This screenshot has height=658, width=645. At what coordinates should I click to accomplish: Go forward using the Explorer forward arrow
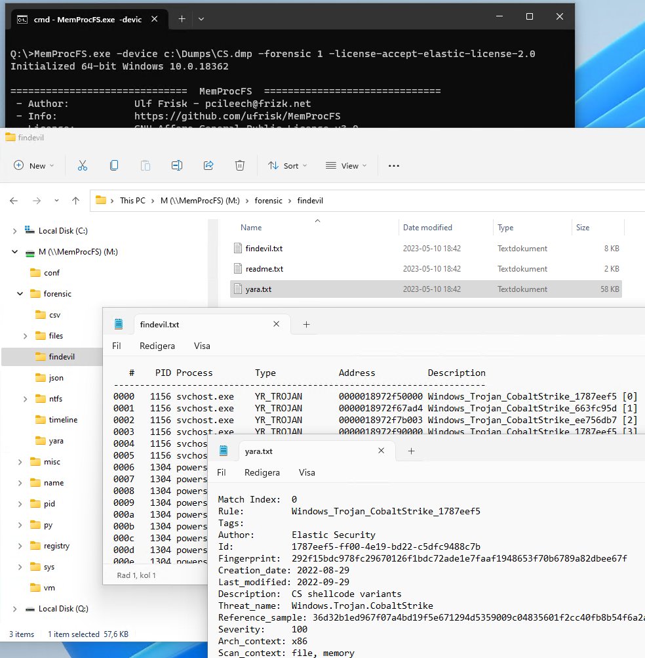point(37,201)
